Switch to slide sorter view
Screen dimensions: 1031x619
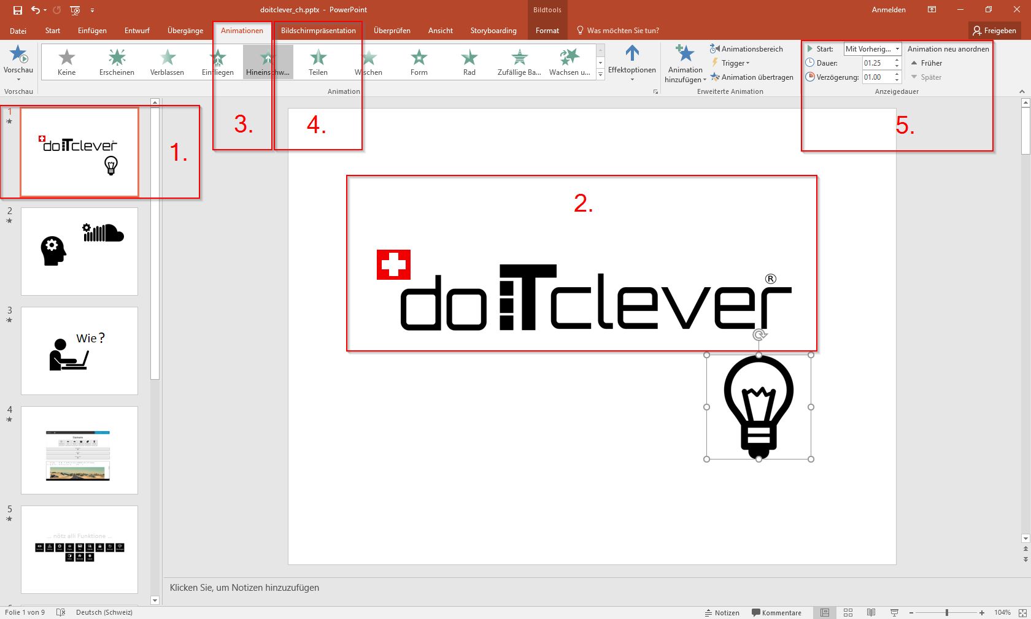848,612
